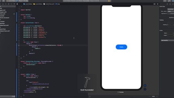
Task: Click the yellow warning indicator in activity bar
Action: point(109,1)
